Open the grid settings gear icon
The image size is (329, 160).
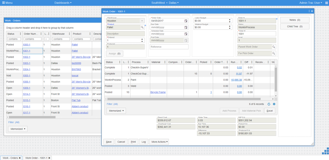(x=274, y=104)
